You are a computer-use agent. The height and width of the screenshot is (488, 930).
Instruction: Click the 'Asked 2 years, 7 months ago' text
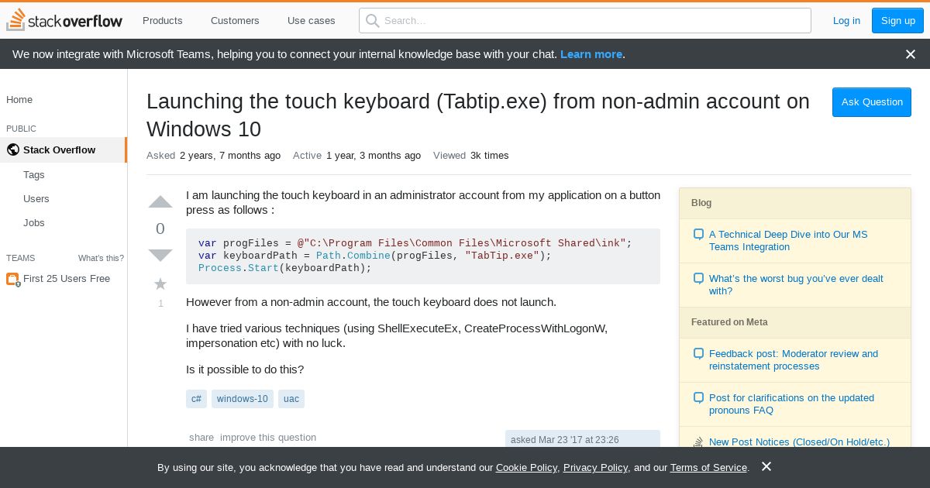coord(213,156)
